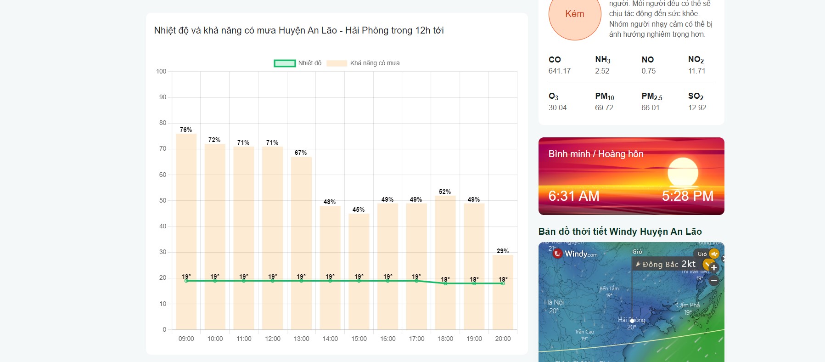The image size is (825, 362).
Task: Click the 52% bar at 18:00
Action: (445, 262)
